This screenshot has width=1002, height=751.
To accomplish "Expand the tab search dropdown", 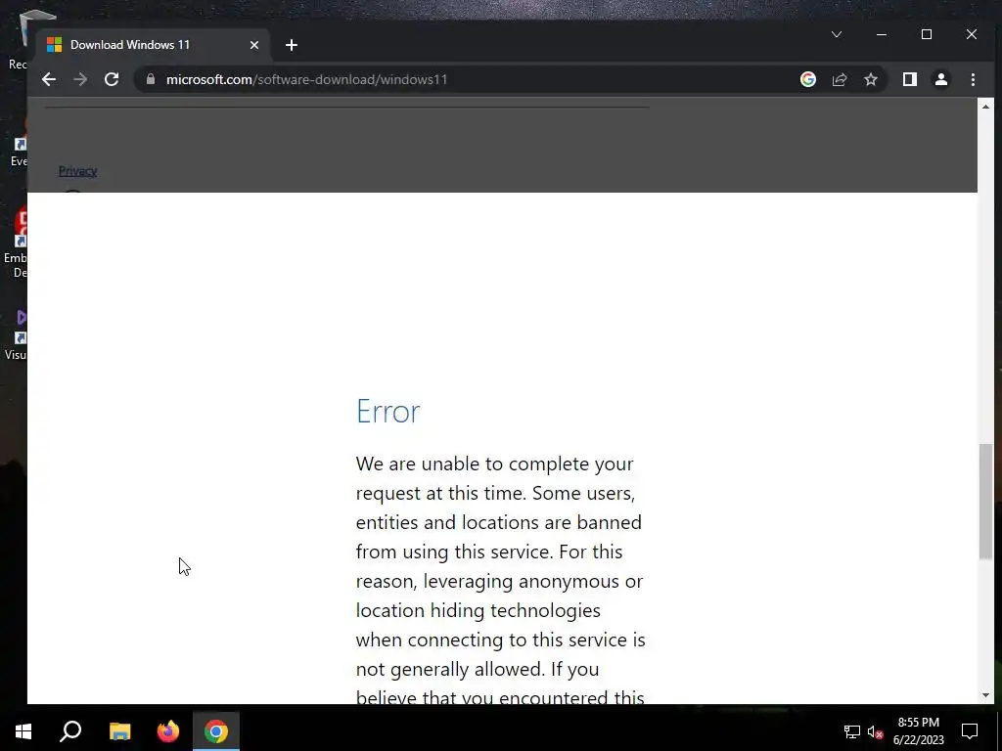I will [837, 34].
